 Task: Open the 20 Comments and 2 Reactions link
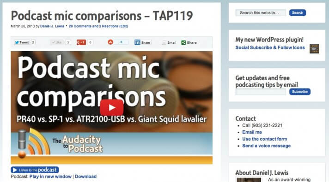(x=98, y=26)
